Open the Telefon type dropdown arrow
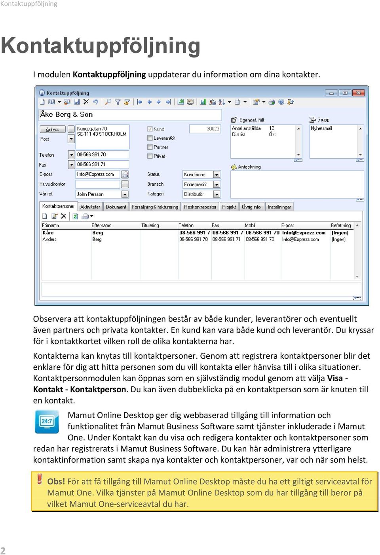Viewport: 380px width, 555px height. (x=72, y=155)
